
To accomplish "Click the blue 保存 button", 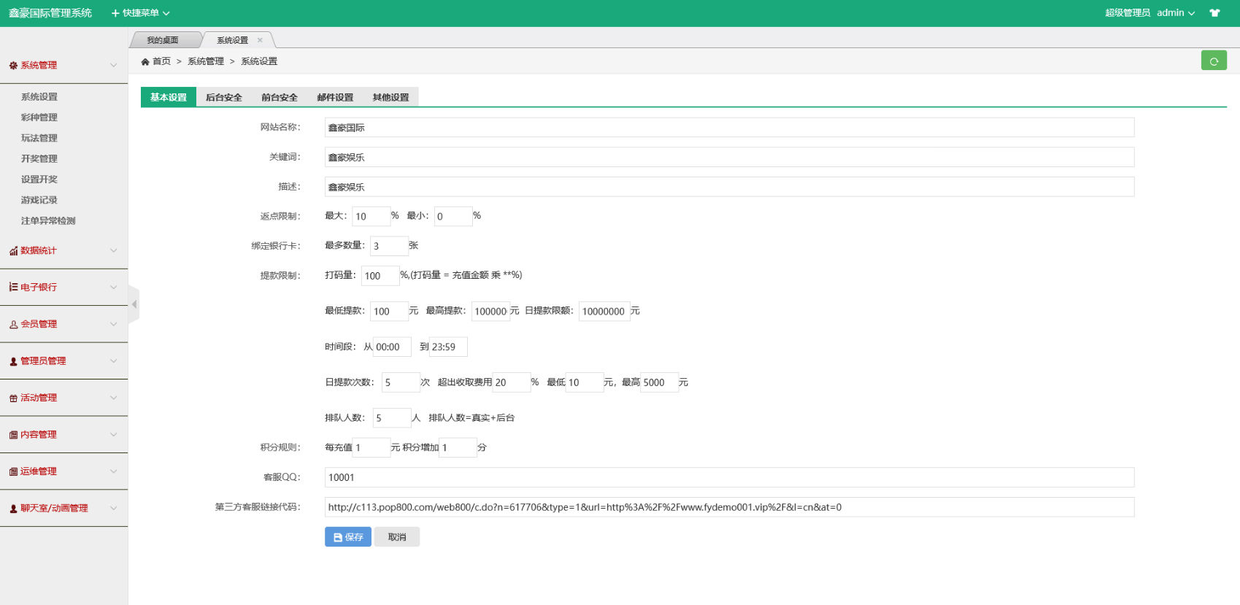I will tap(348, 537).
